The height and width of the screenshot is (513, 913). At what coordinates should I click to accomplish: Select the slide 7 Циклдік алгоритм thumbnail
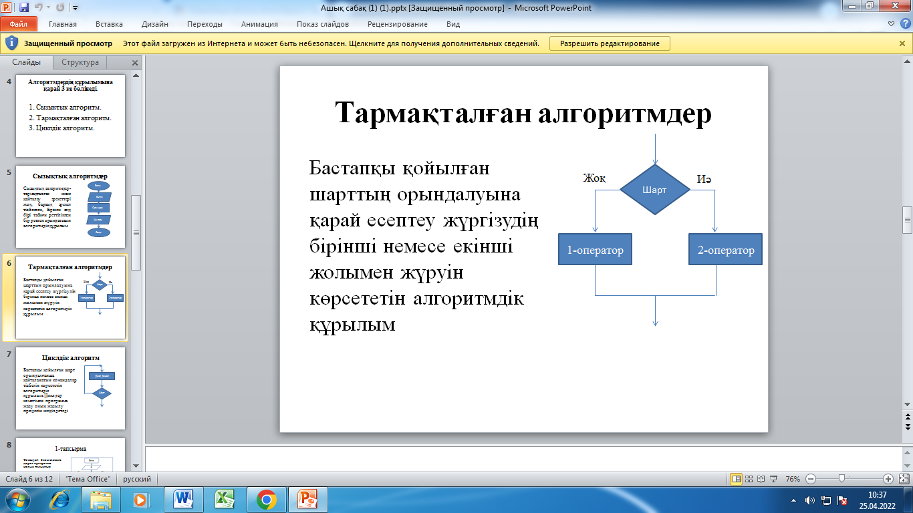pos(70,388)
